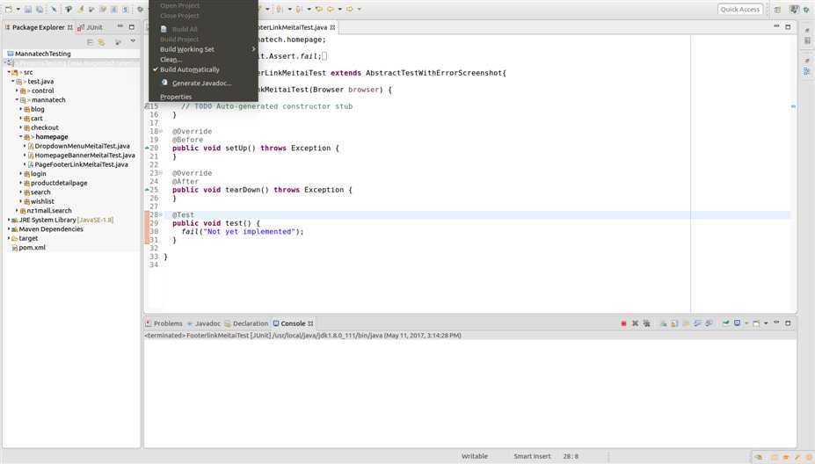This screenshot has height=464, width=815.
Task: Focus the Quick Access search field
Action: pyautogui.click(x=739, y=10)
